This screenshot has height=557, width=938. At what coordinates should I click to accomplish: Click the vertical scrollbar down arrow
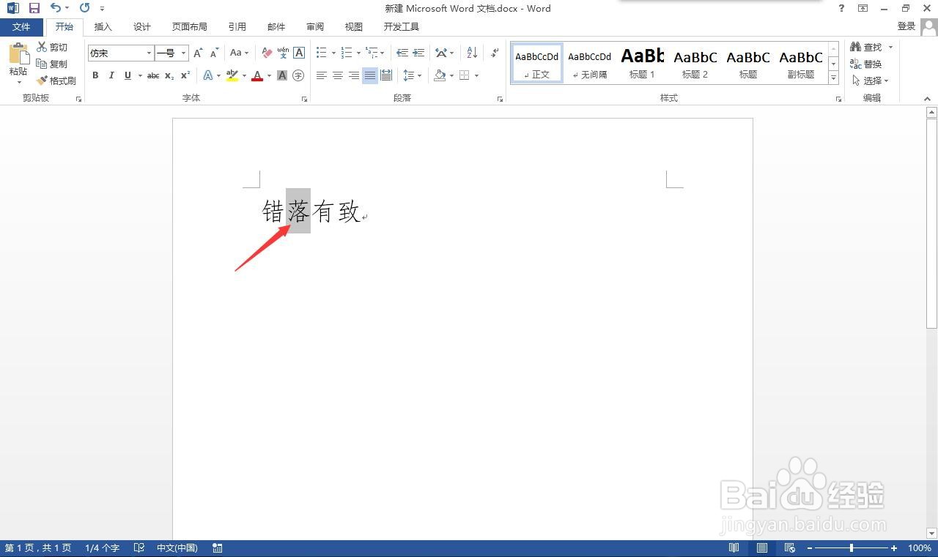click(932, 534)
